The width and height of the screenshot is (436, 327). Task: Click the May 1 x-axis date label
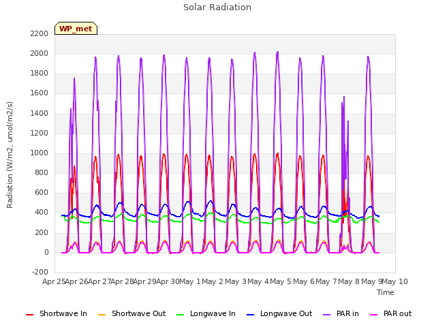pos(190,281)
